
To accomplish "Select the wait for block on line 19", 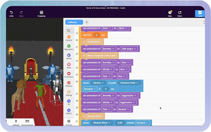I will pyautogui.click(x=94, y=35).
